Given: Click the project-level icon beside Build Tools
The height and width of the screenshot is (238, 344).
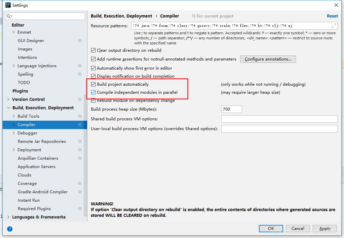Looking at the screenshot, I should tap(80, 116).
